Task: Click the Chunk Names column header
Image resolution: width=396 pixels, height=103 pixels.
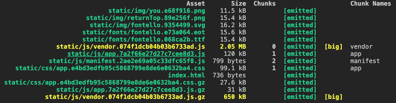Action: (370, 4)
